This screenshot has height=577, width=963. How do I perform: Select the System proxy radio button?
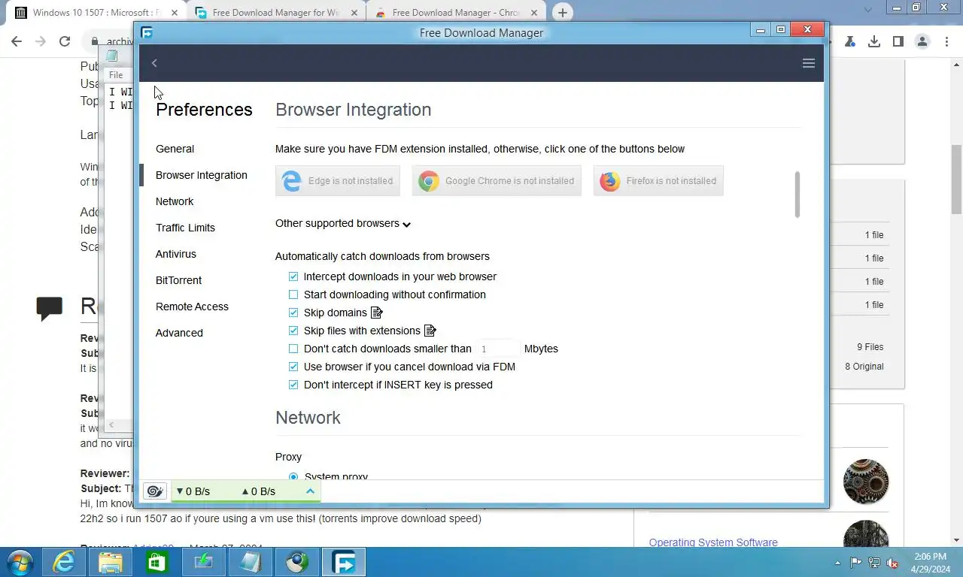pyautogui.click(x=293, y=476)
